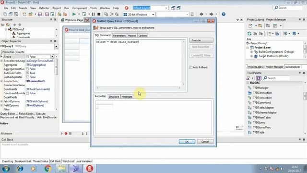The image size is (307, 173).
Task: Click the blue Help question mark icon
Action: [224, 14]
